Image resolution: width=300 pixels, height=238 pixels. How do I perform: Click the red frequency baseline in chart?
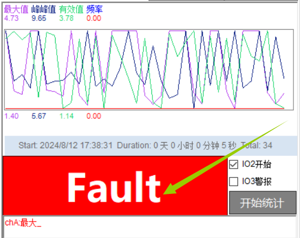click(x=145, y=109)
